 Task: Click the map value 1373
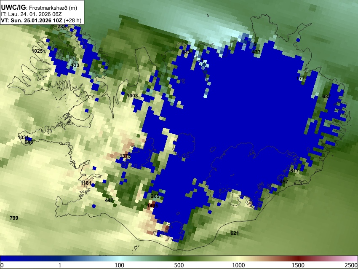(125, 156)
